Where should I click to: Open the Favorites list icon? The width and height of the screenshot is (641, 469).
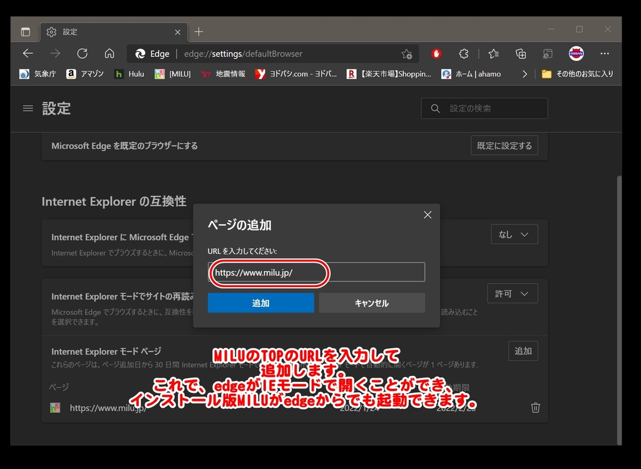(x=493, y=53)
